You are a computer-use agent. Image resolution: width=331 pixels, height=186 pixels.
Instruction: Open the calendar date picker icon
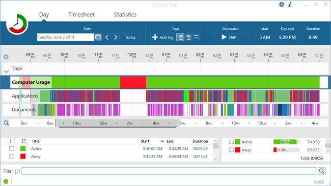[x=98, y=37]
